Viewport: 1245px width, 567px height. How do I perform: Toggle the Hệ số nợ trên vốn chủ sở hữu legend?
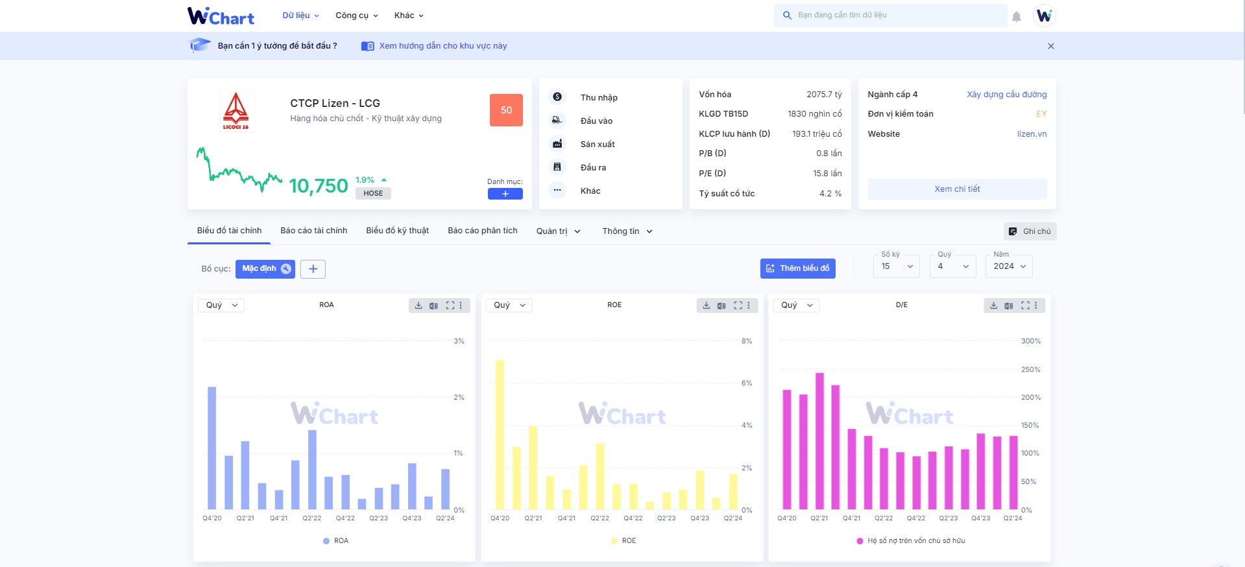(911, 540)
